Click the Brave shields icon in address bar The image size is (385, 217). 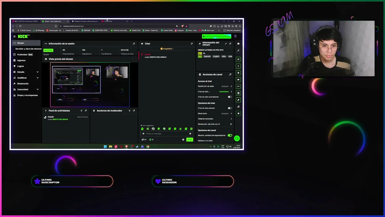[183, 26]
